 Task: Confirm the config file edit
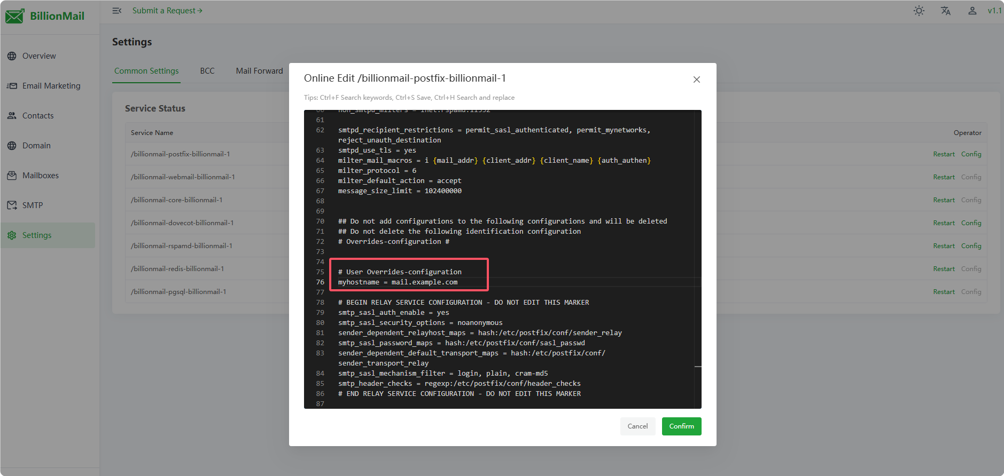point(682,426)
